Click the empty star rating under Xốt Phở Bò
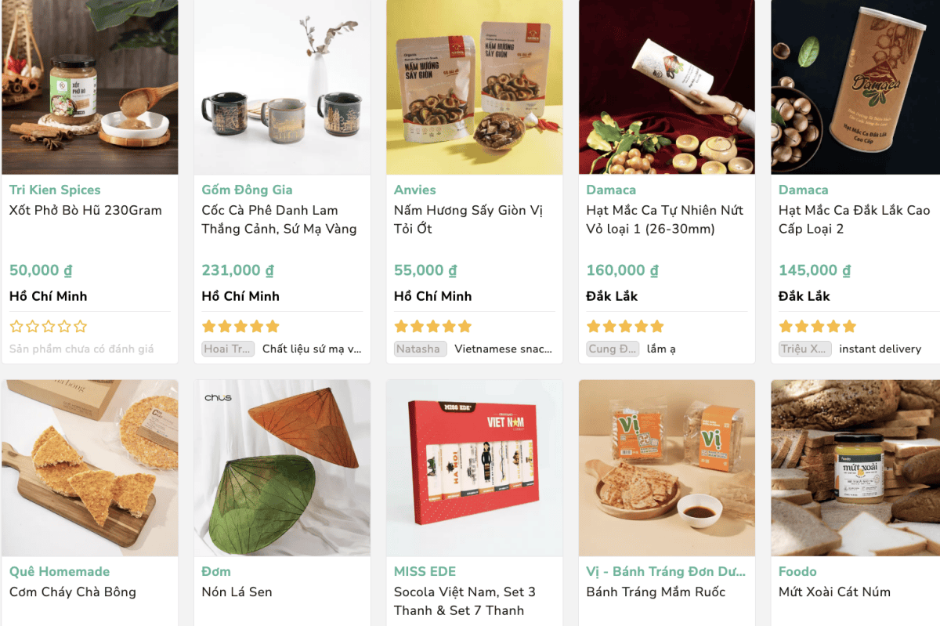The width and height of the screenshot is (940, 626). point(48,326)
